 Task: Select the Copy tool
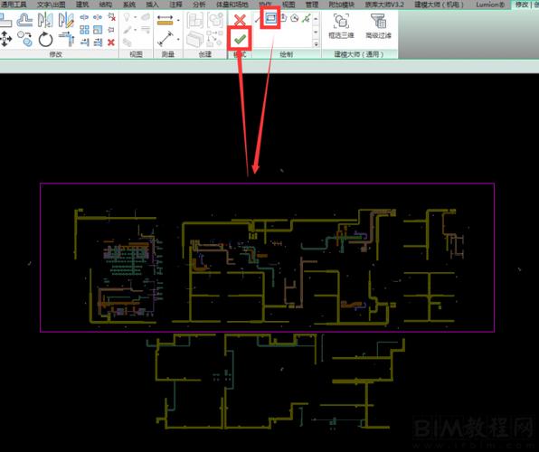click(24, 39)
